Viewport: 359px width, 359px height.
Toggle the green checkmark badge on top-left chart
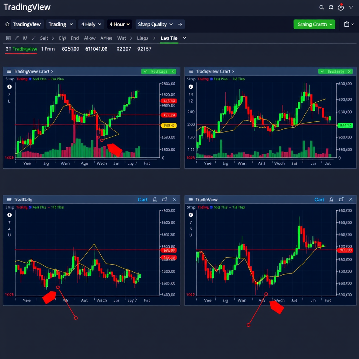coord(158,72)
